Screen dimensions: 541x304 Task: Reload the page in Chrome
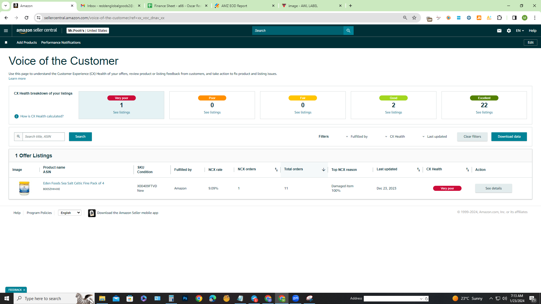pos(26,18)
